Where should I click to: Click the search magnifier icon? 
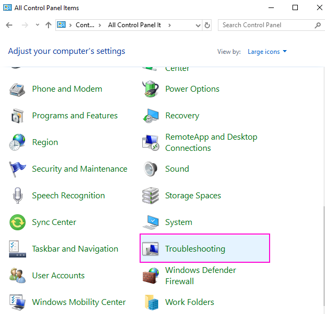[318, 25]
